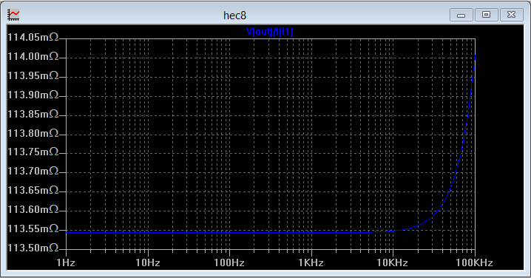The height and width of the screenshot is (278, 531).
Task: Minimize the hec8 plot window
Action: point(461,15)
